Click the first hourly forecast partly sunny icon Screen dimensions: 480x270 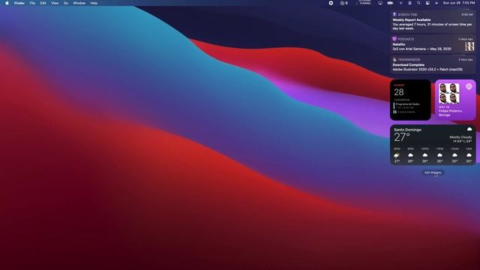[397, 155]
